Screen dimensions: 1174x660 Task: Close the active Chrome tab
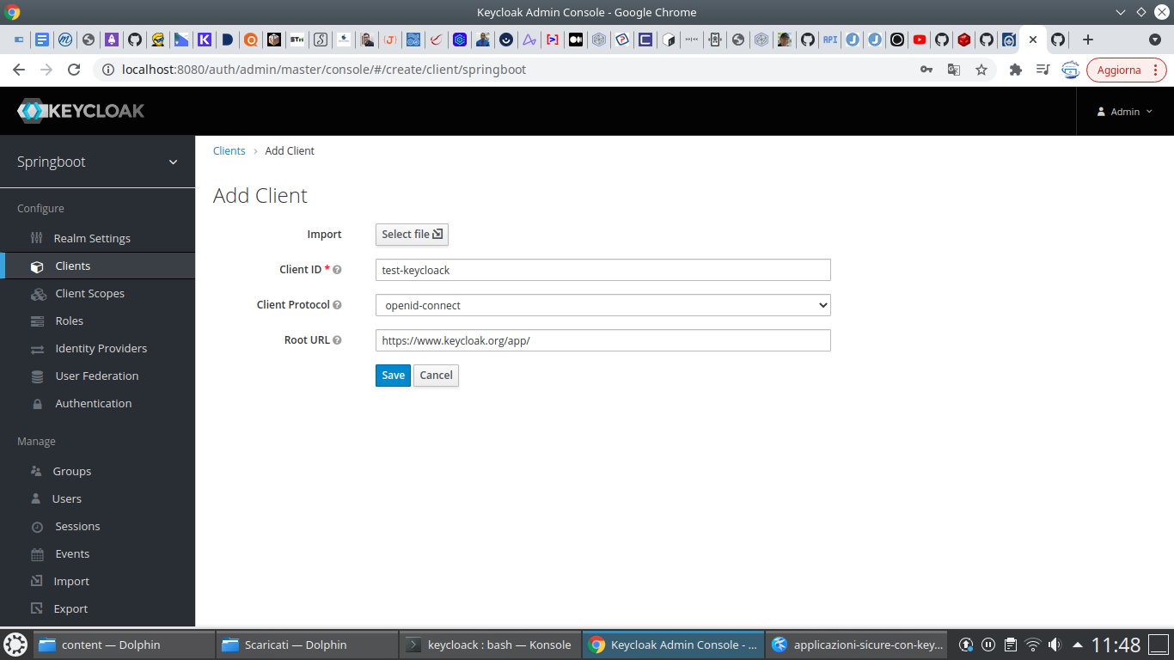1032,40
